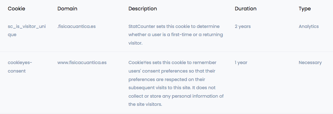
Task: Click the Type column header
Action: click(305, 9)
